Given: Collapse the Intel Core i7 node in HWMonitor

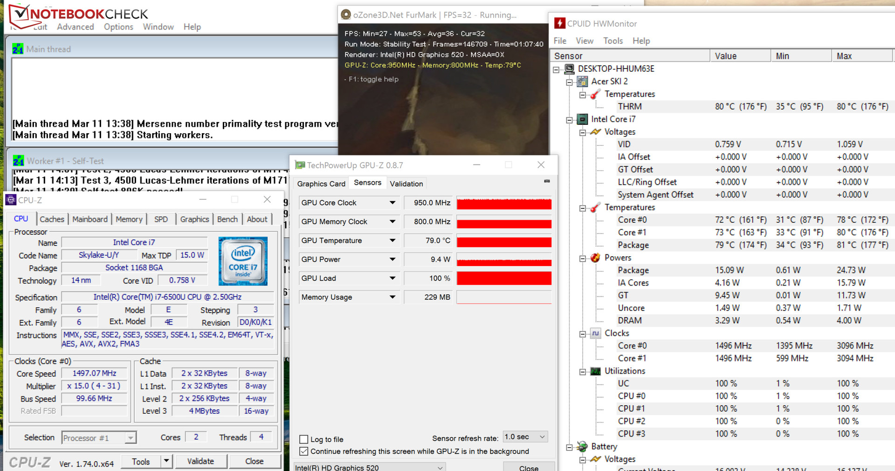Looking at the screenshot, I should (569, 120).
